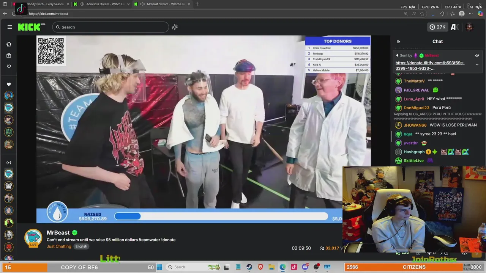Click the MrBeast channel name
486x273 pixels.
point(58,232)
